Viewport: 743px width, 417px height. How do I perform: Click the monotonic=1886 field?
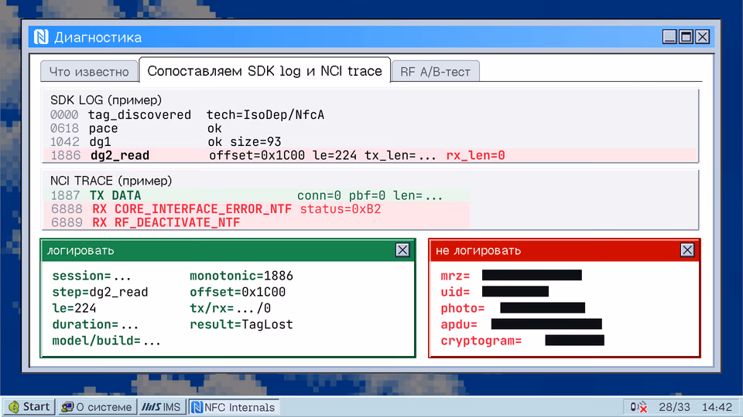coord(241,276)
